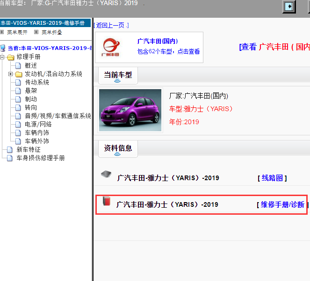
Task: Select the 当前车型 tab
Action: (x=118, y=76)
